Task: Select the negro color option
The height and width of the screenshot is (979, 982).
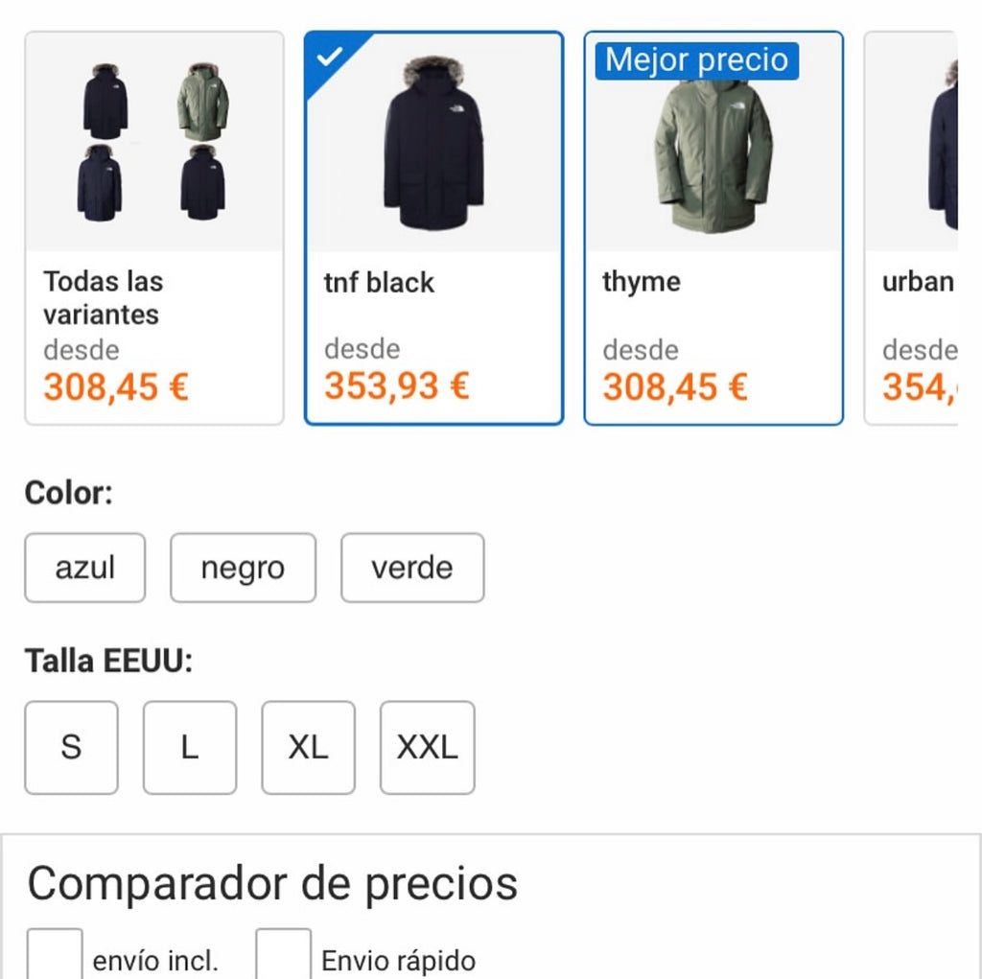Action: click(x=243, y=568)
